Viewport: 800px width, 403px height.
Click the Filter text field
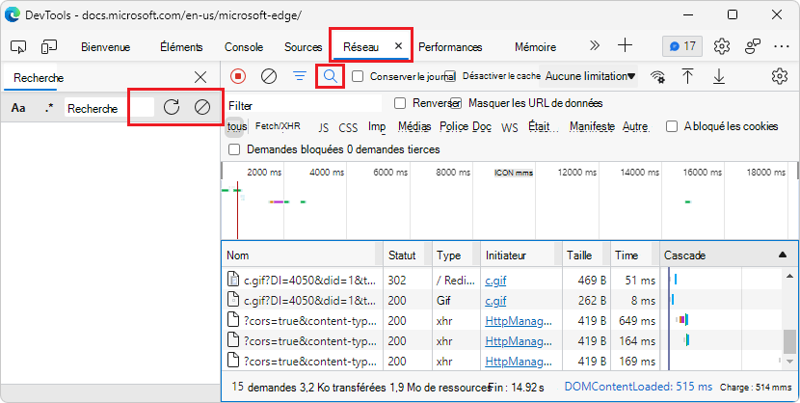pyautogui.click(x=304, y=105)
